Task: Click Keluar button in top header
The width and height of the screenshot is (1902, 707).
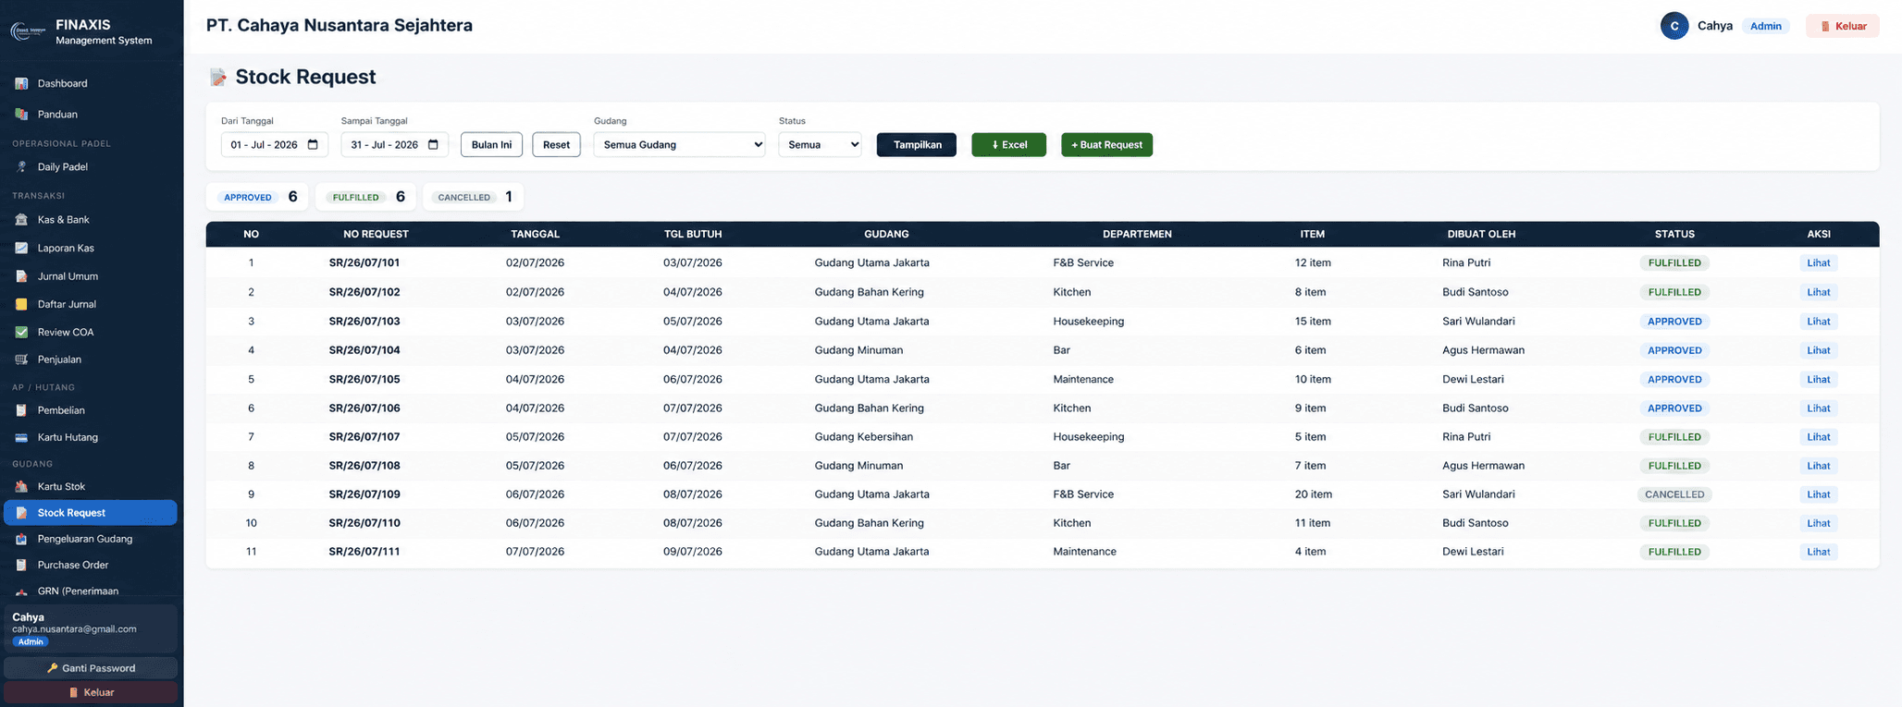Action: click(1842, 26)
